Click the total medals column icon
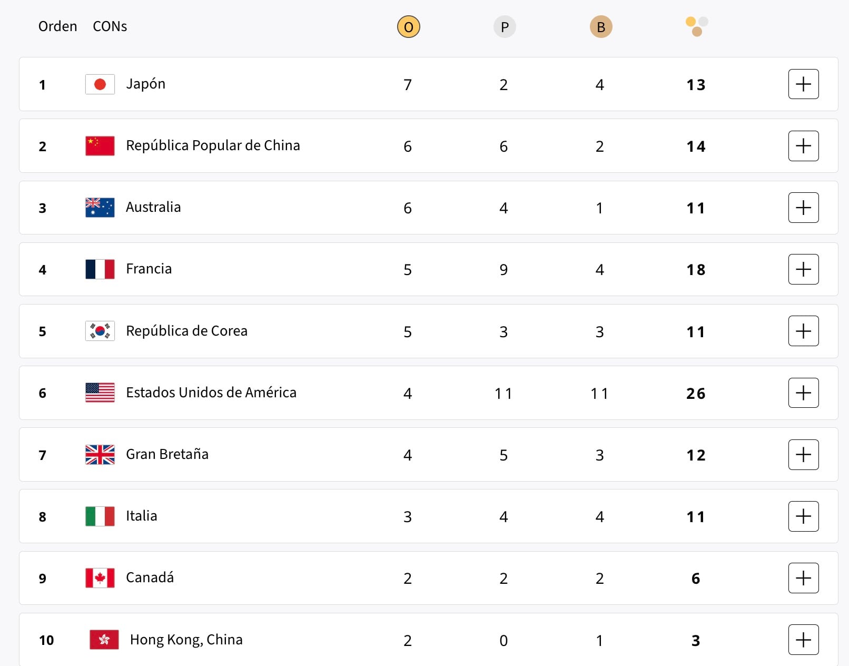This screenshot has width=849, height=666. click(696, 26)
